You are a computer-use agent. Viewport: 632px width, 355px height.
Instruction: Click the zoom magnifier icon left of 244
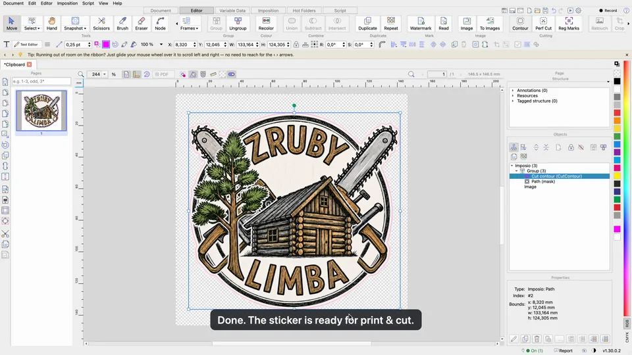80,74
